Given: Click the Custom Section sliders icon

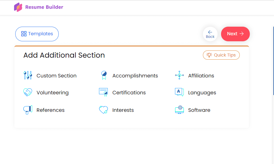Looking at the screenshot, I should coord(28,75).
